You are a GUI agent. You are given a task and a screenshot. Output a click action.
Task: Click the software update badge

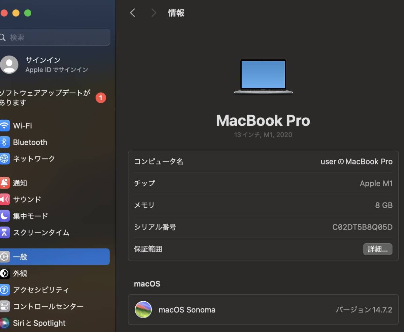[101, 98]
